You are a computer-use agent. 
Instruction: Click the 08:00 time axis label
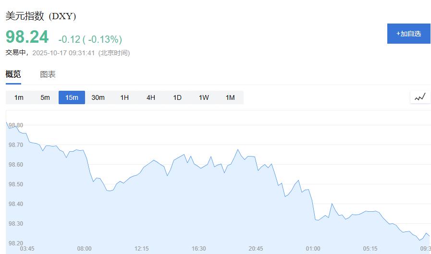pyautogui.click(x=85, y=249)
